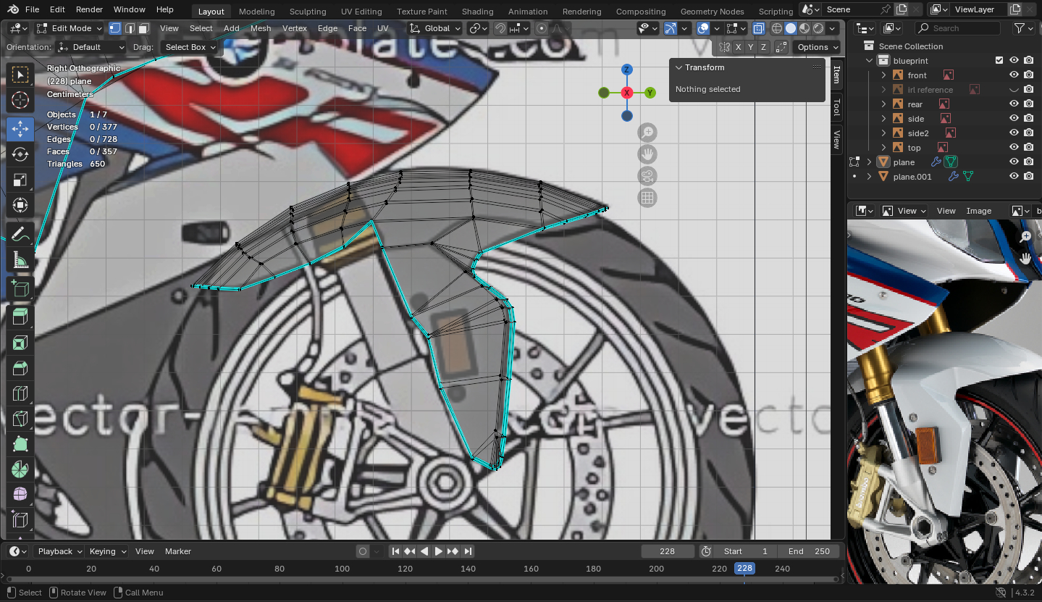Viewport: 1042px width, 602px height.
Task: Open the Orientation Default dropdown
Action: pyautogui.click(x=91, y=47)
